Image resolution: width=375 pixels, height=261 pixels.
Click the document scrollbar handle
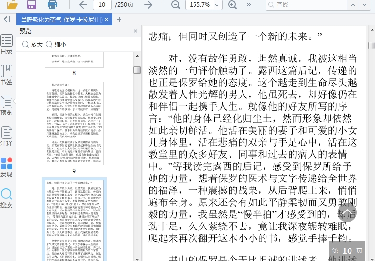(x=372, y=45)
